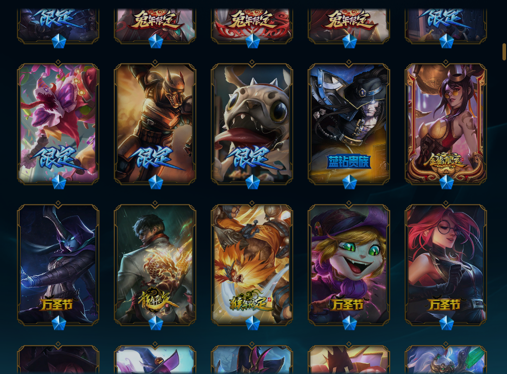This screenshot has height=374, width=507.
Task: Open the pug dog 限定 skin card
Action: (x=252, y=124)
